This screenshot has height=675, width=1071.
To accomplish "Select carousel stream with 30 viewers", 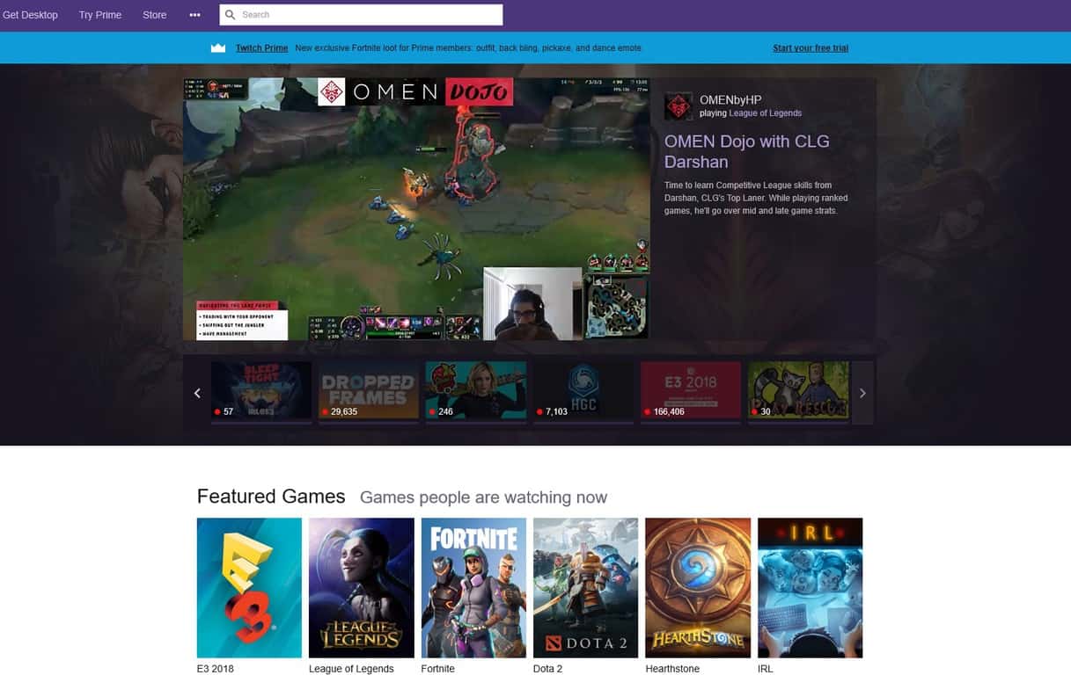I will click(798, 391).
